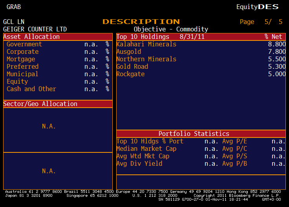Screen dimensions: 289x207
Task: Click the GEIGER COUNTER LTD company name
Action: pos(35,29)
